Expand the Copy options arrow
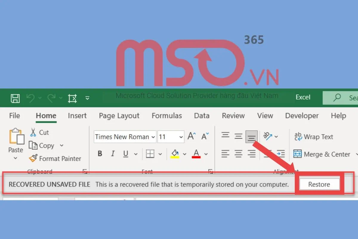This screenshot has width=358, height=239. (62, 145)
